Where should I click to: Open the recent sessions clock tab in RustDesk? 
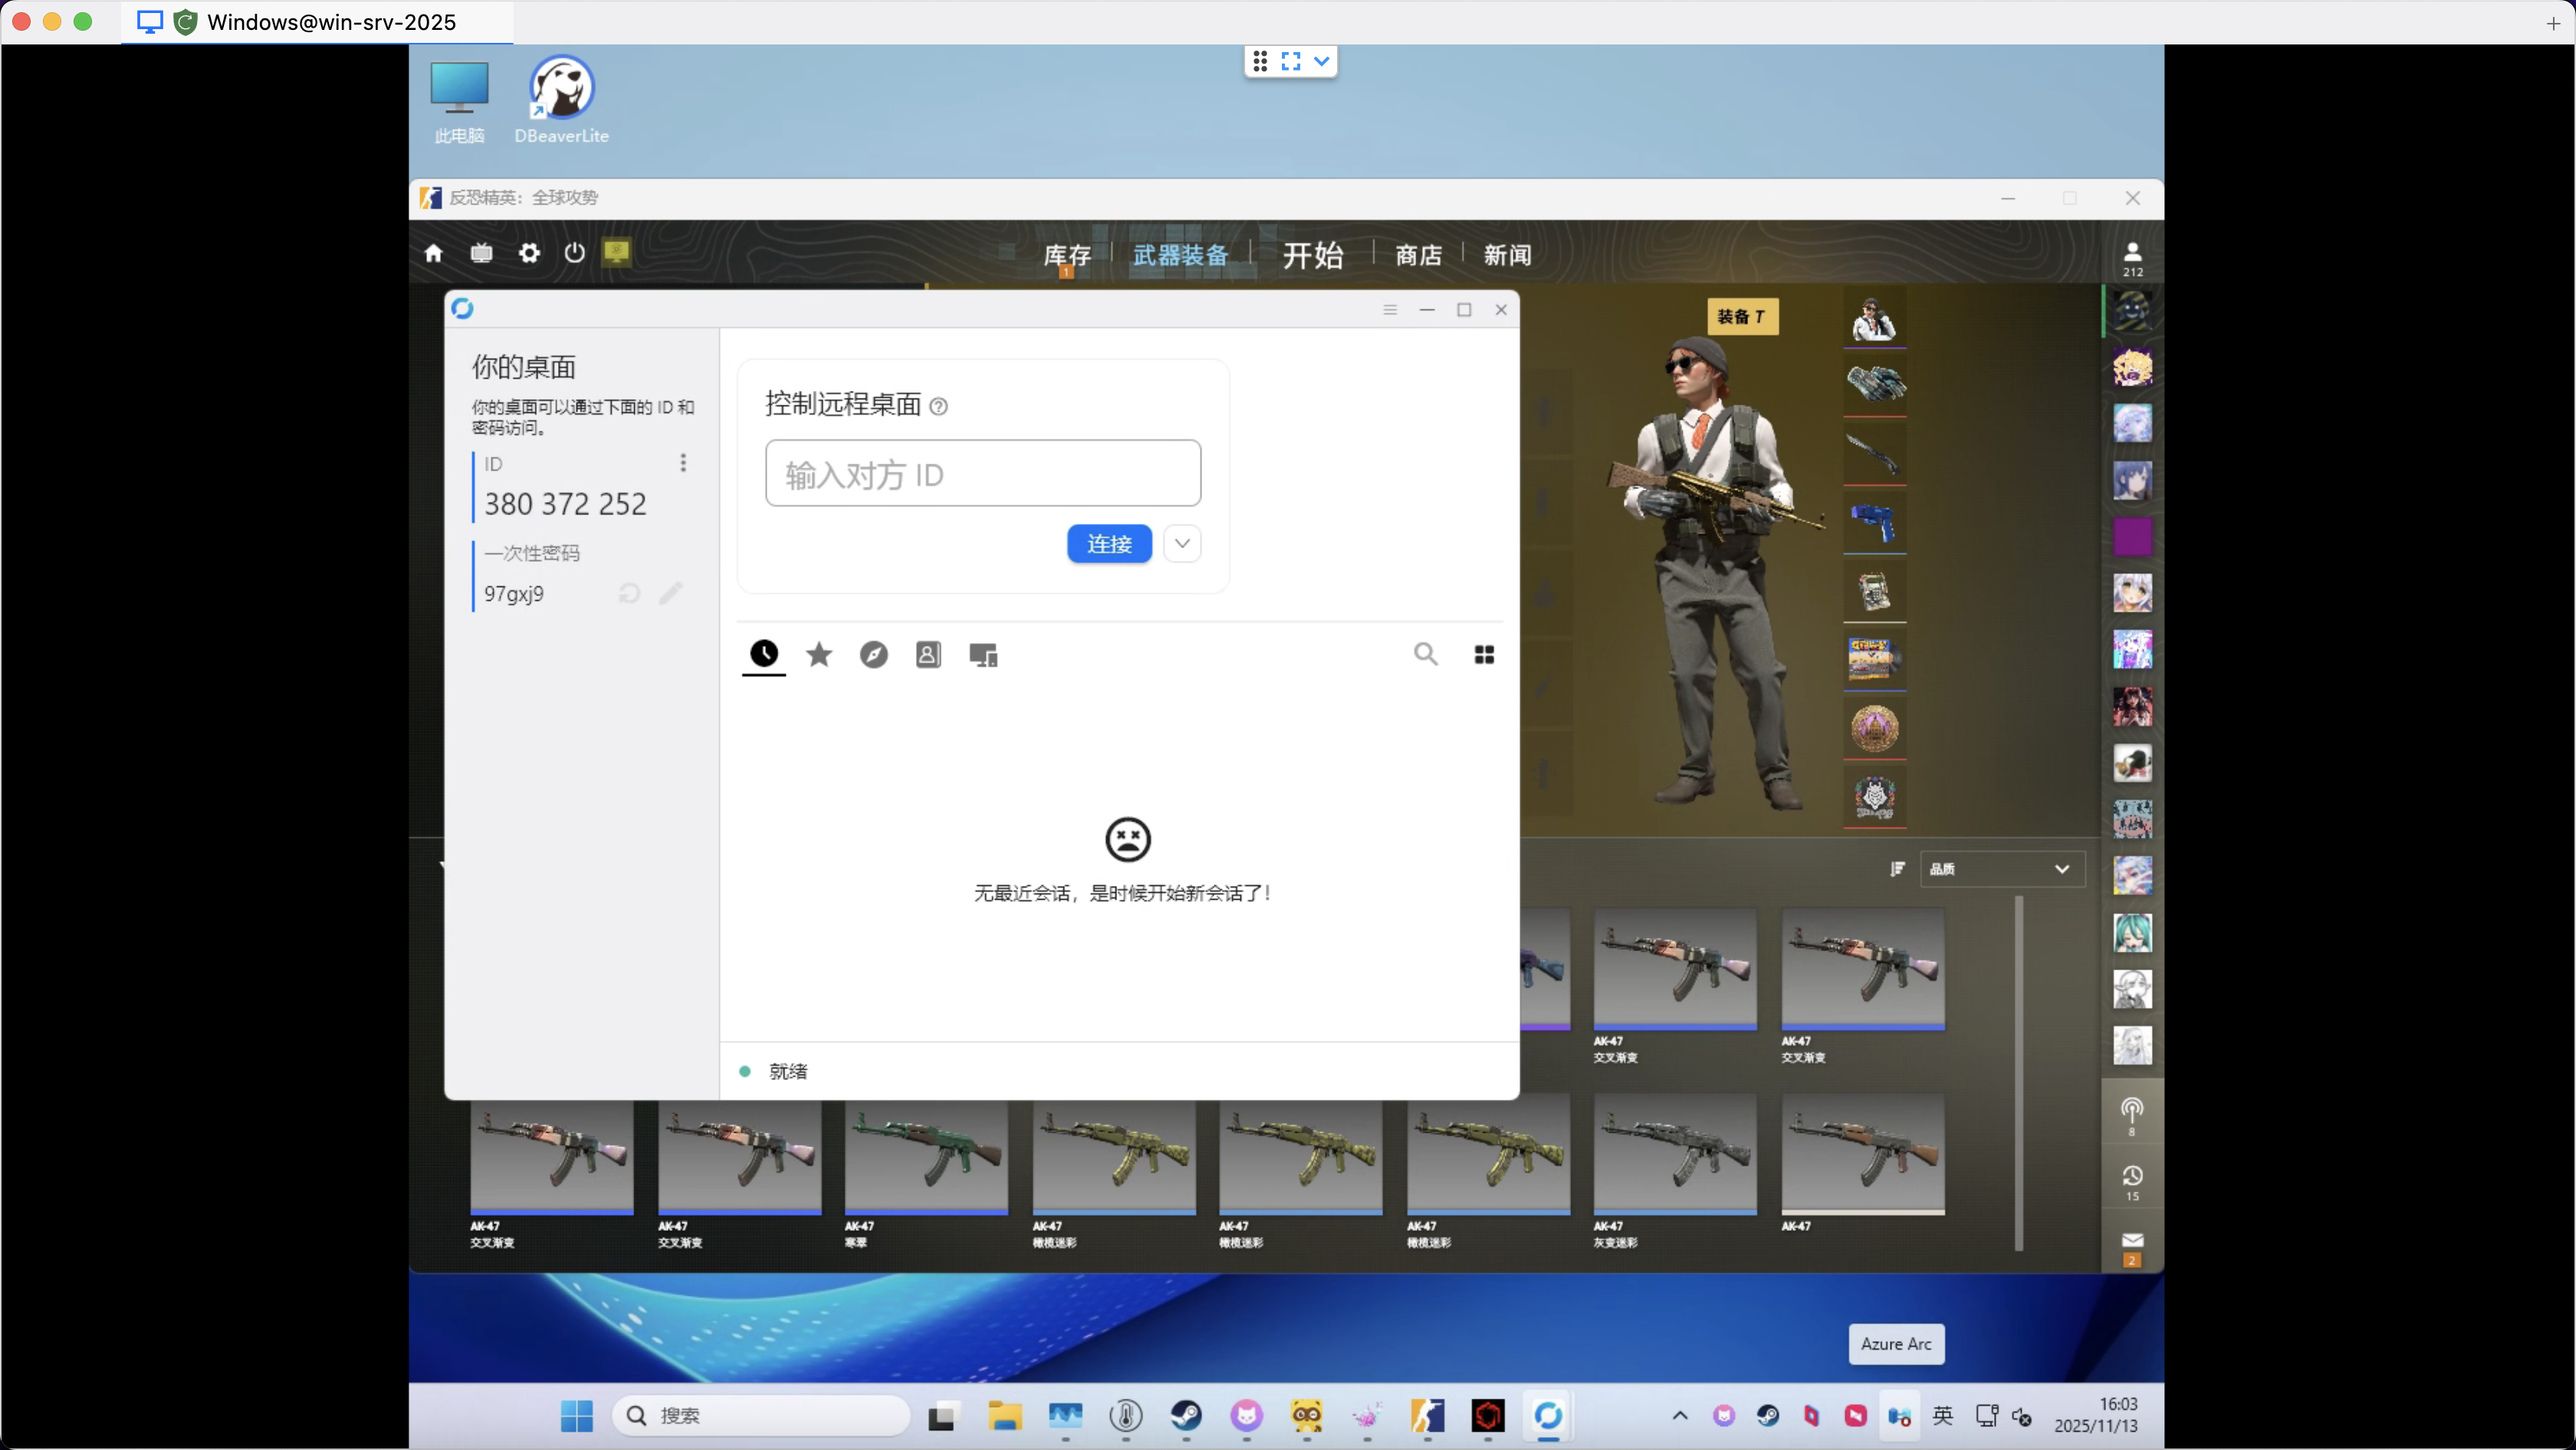click(764, 654)
